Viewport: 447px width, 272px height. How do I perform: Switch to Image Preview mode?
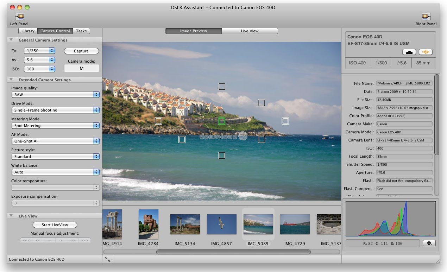(194, 31)
